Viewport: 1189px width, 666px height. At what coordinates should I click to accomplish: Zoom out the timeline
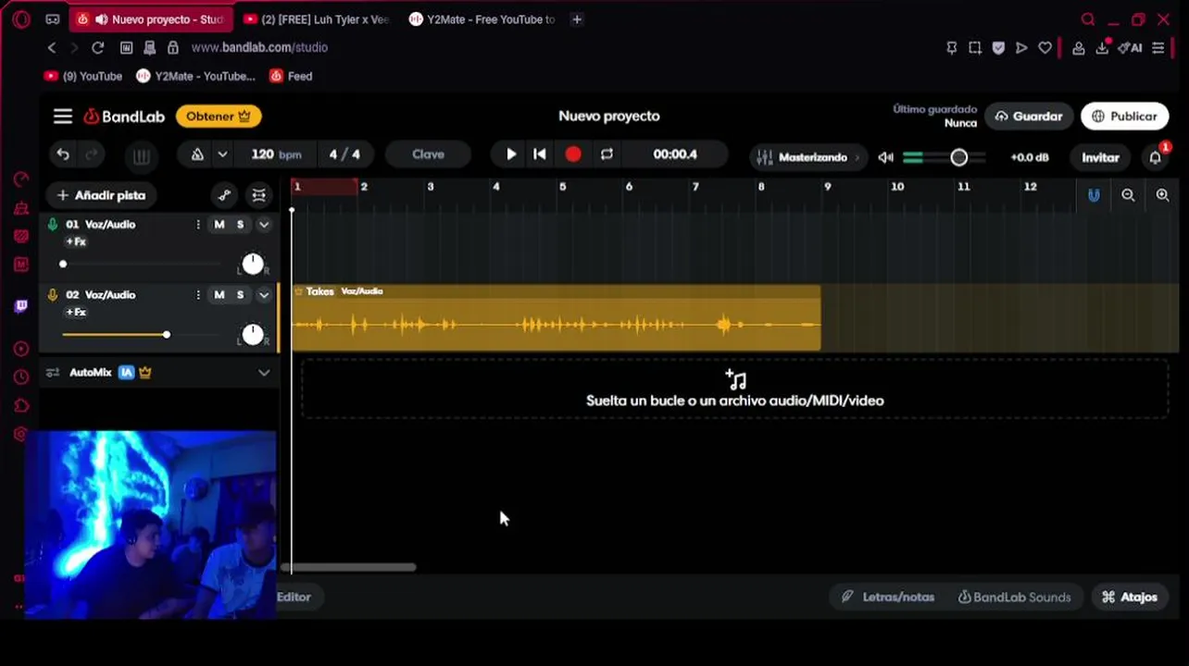pyautogui.click(x=1128, y=195)
